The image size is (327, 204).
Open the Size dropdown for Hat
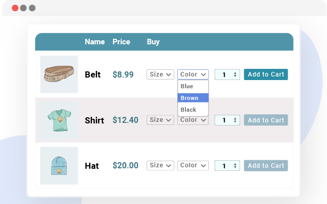point(160,165)
